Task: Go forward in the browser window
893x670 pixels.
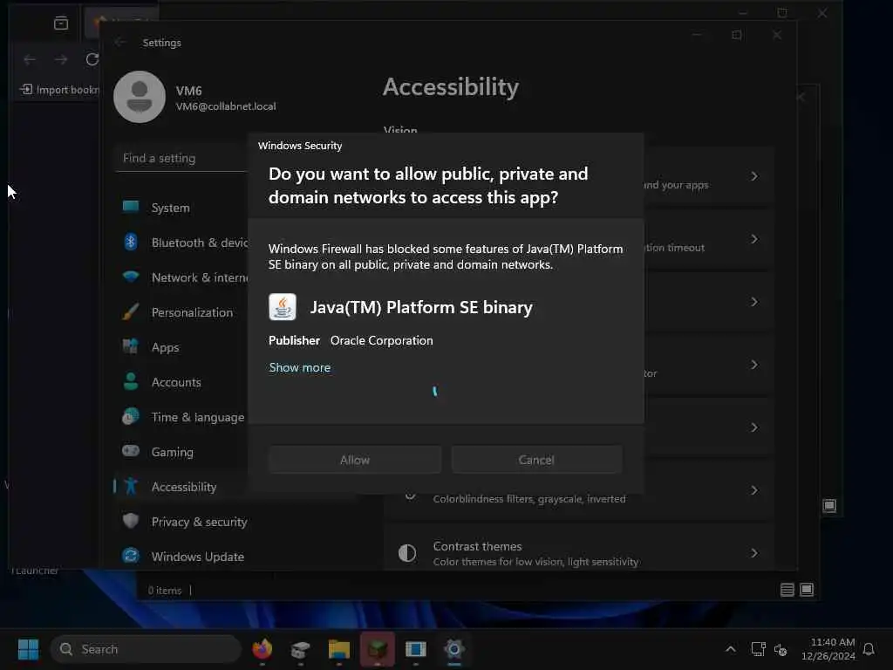Action: point(61,59)
